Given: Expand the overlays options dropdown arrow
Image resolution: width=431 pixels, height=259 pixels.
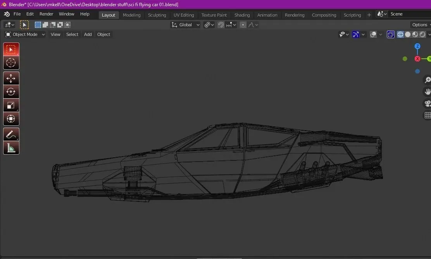Looking at the screenshot, I should [x=381, y=34].
